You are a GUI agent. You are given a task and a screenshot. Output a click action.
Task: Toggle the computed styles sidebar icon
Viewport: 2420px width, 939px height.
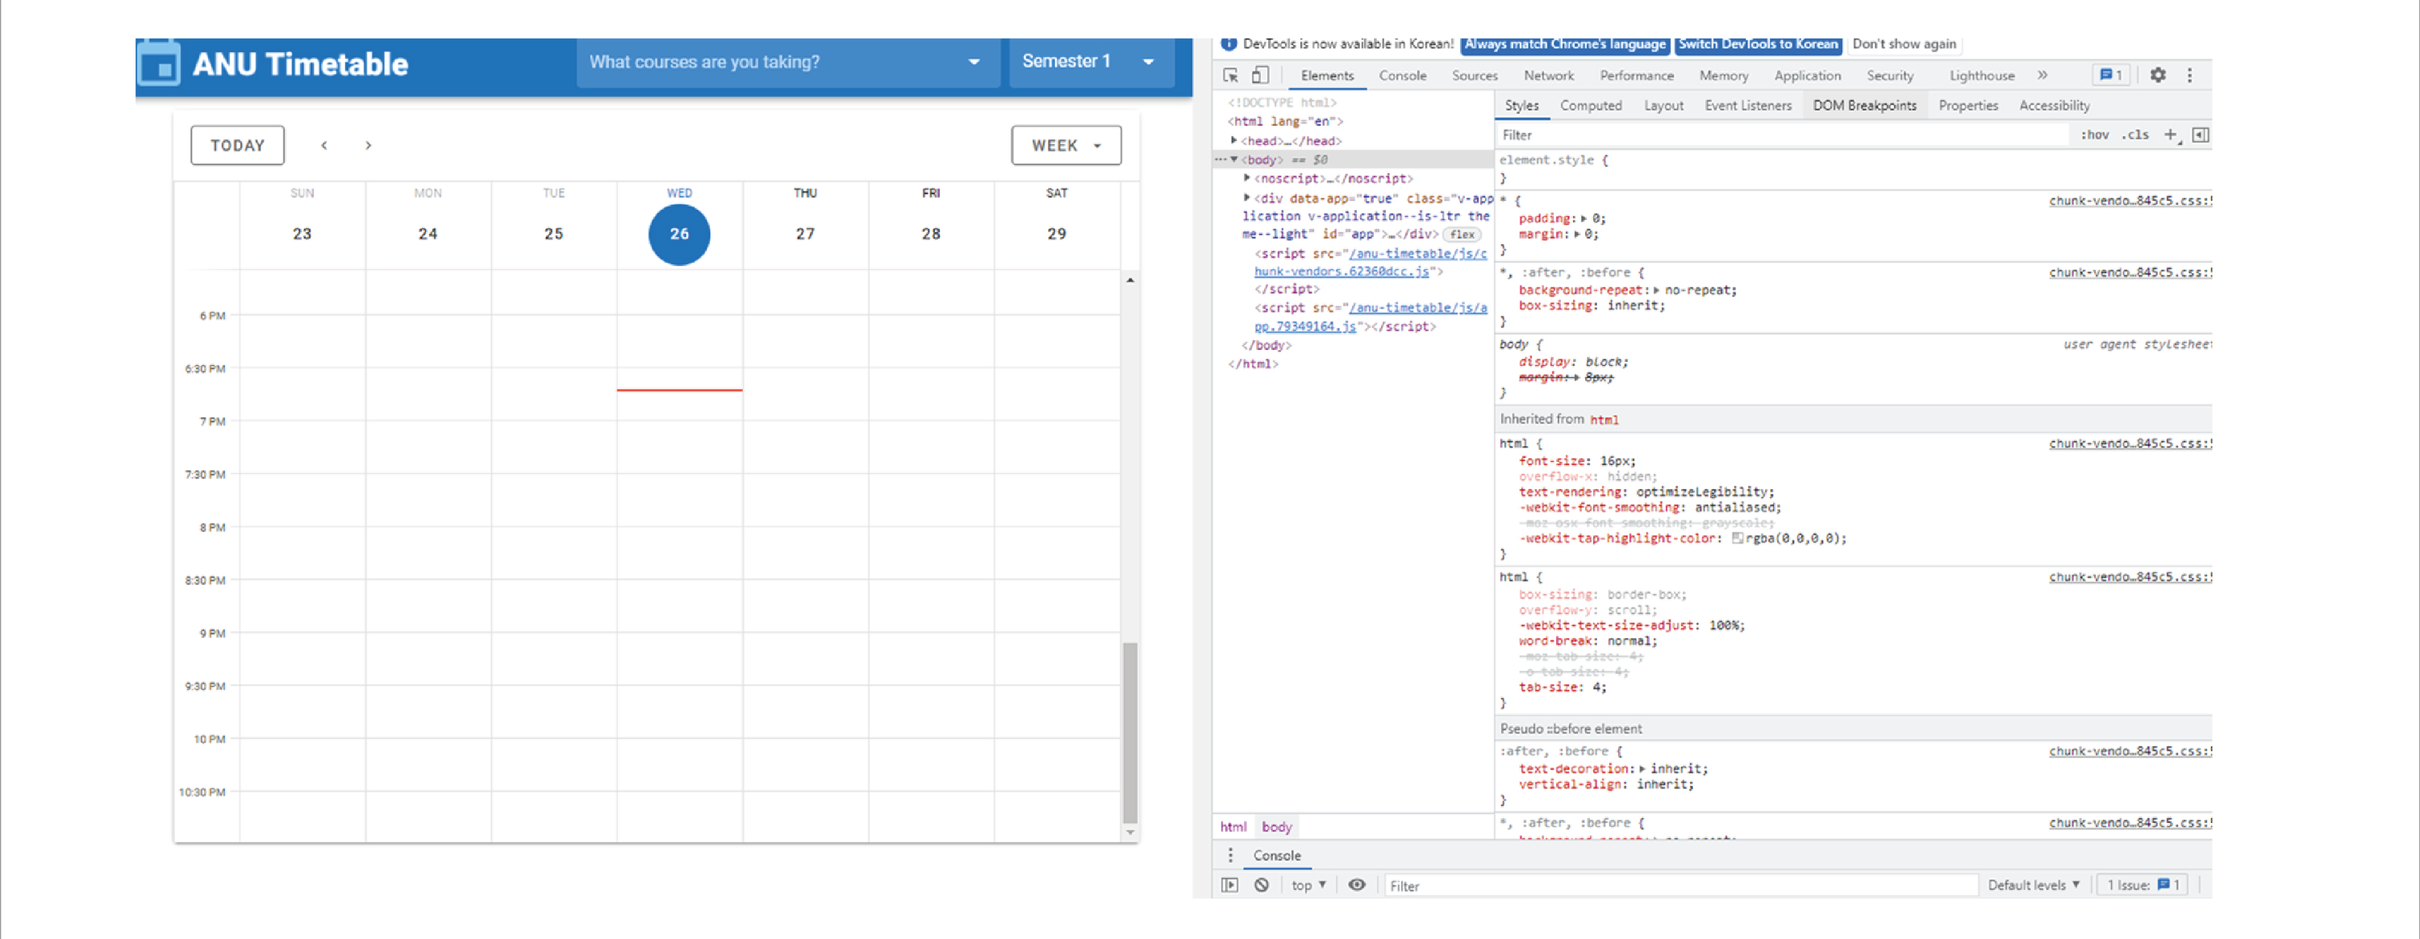point(2200,135)
